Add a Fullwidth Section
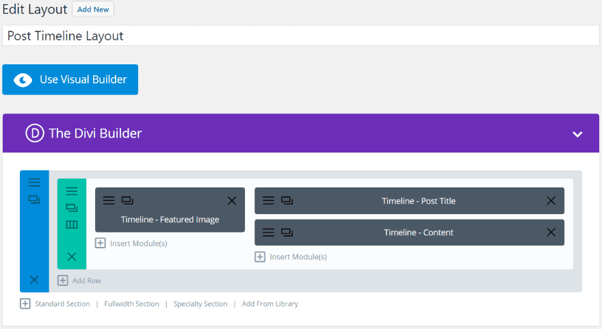 [x=131, y=304]
